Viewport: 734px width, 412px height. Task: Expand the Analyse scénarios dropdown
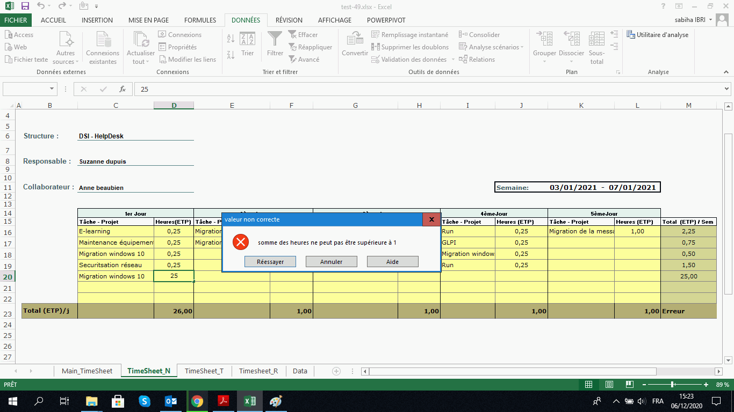[x=522, y=47]
